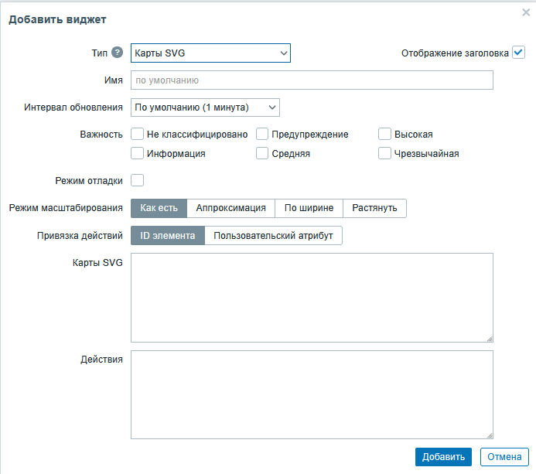Select Пользовательский атрибут action binding
This screenshot has height=474, width=536.
(x=273, y=235)
